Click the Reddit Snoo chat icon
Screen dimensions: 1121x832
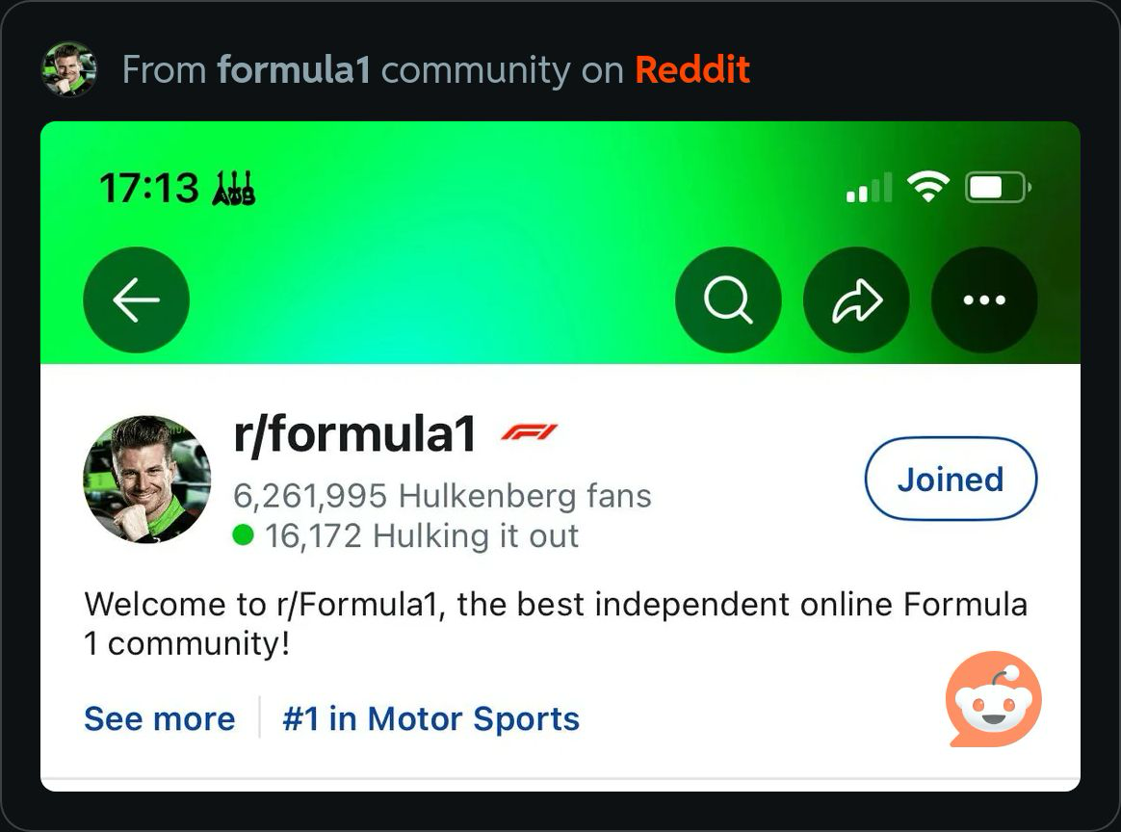(994, 699)
